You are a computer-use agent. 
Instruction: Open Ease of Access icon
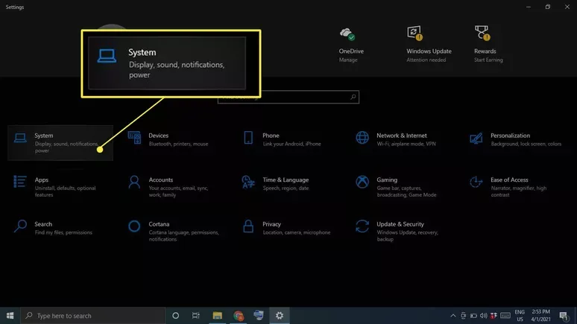[x=476, y=182]
